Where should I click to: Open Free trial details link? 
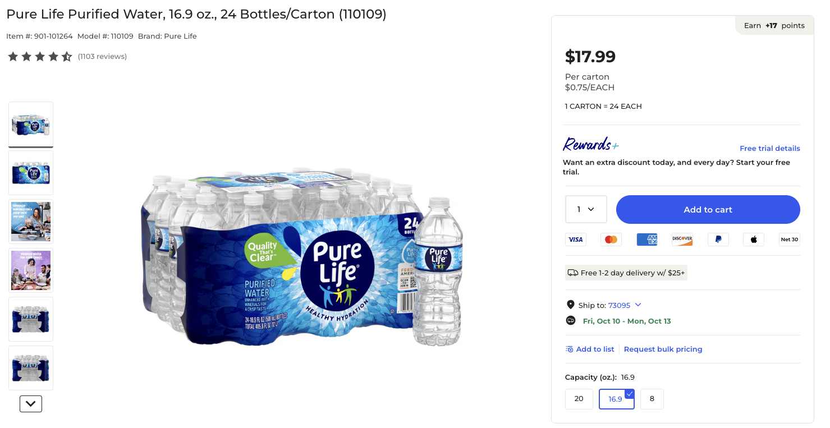pyautogui.click(x=769, y=148)
